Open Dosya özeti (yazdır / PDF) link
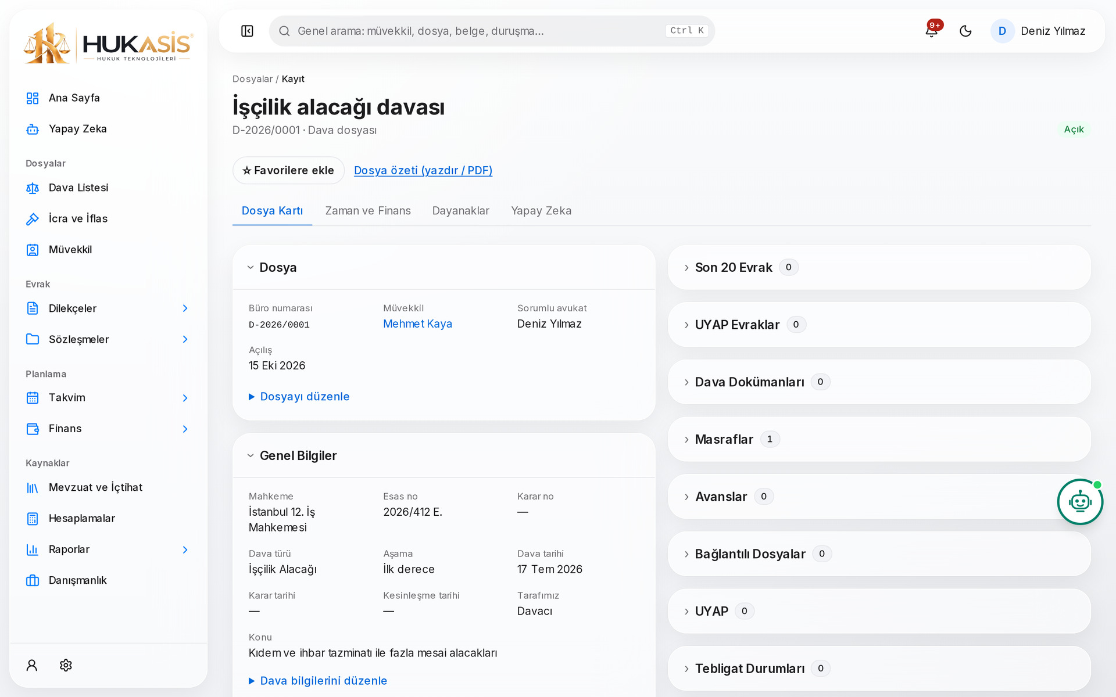 [423, 170]
